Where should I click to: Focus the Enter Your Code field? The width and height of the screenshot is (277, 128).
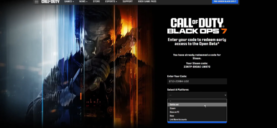click(x=197, y=81)
